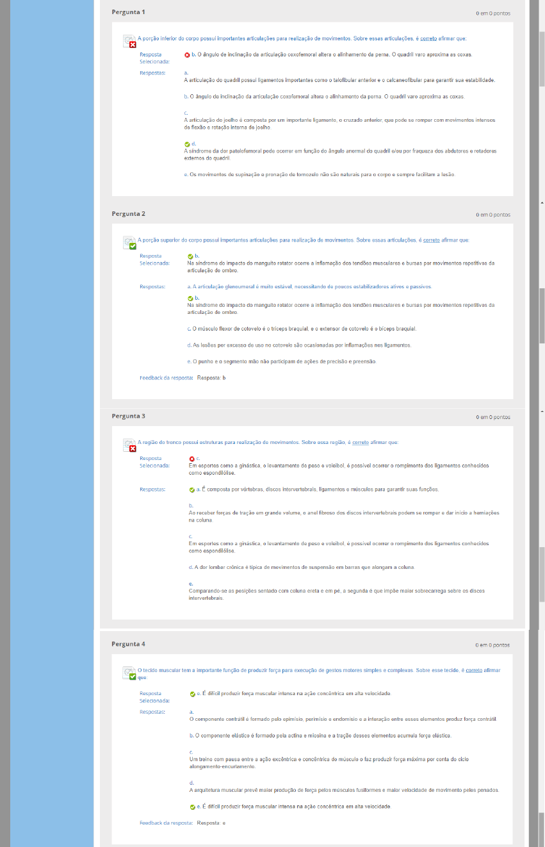Click the Pergunta 1 heading
Viewport: 545px width, 847px height.
(x=128, y=12)
